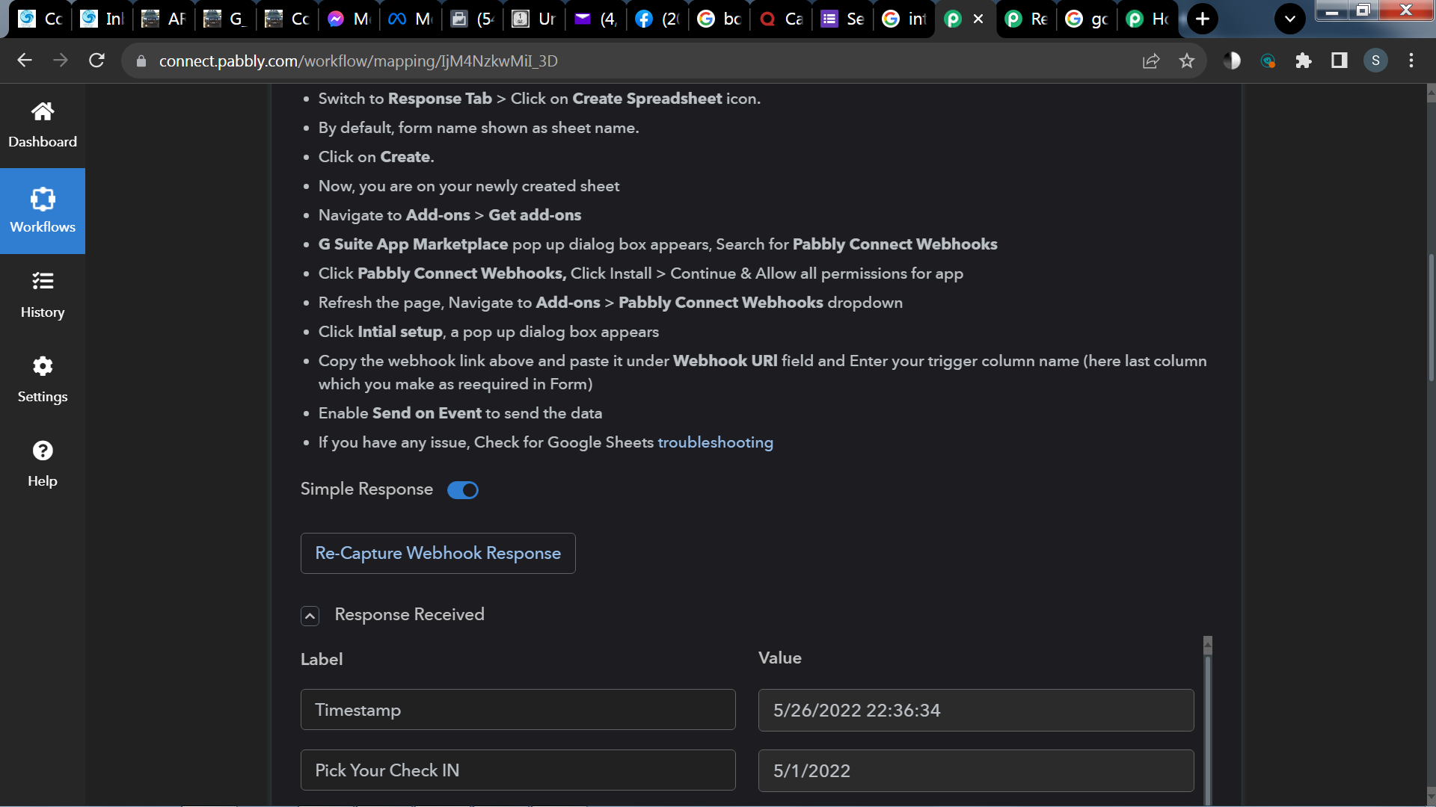Open the History sidebar section
Viewport: 1436px width, 807px height.
click(43, 295)
